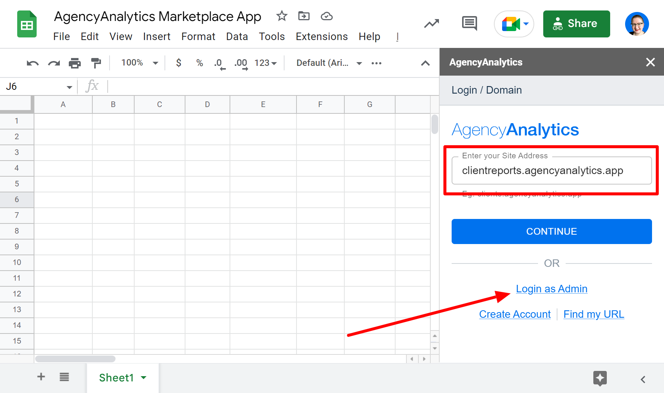Image resolution: width=664 pixels, height=393 pixels.
Task: Collapse the side panel arrow
Action: pos(643,380)
